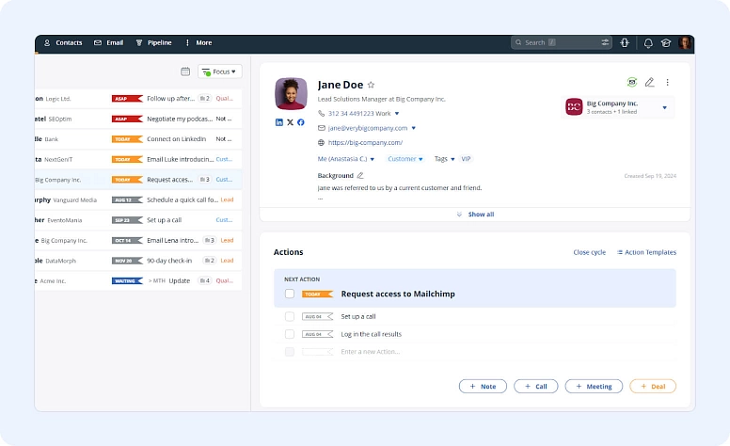
Task: Open Jane Doe's Facebook profile icon
Action: (x=301, y=122)
